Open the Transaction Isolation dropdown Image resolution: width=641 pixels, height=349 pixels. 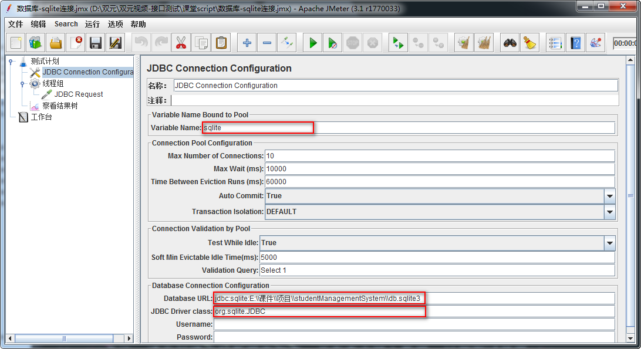(x=609, y=212)
